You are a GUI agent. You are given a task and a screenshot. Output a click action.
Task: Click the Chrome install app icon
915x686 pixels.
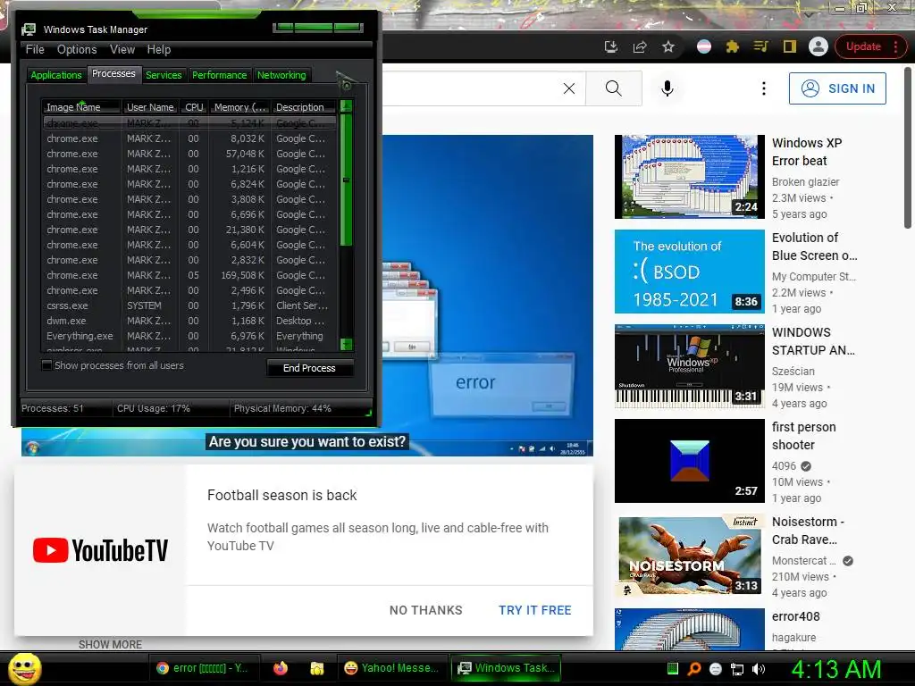click(611, 46)
